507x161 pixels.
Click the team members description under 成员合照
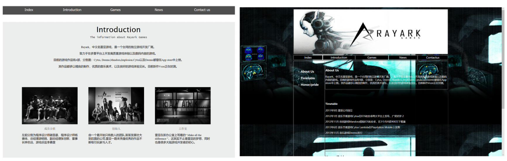[50, 139]
